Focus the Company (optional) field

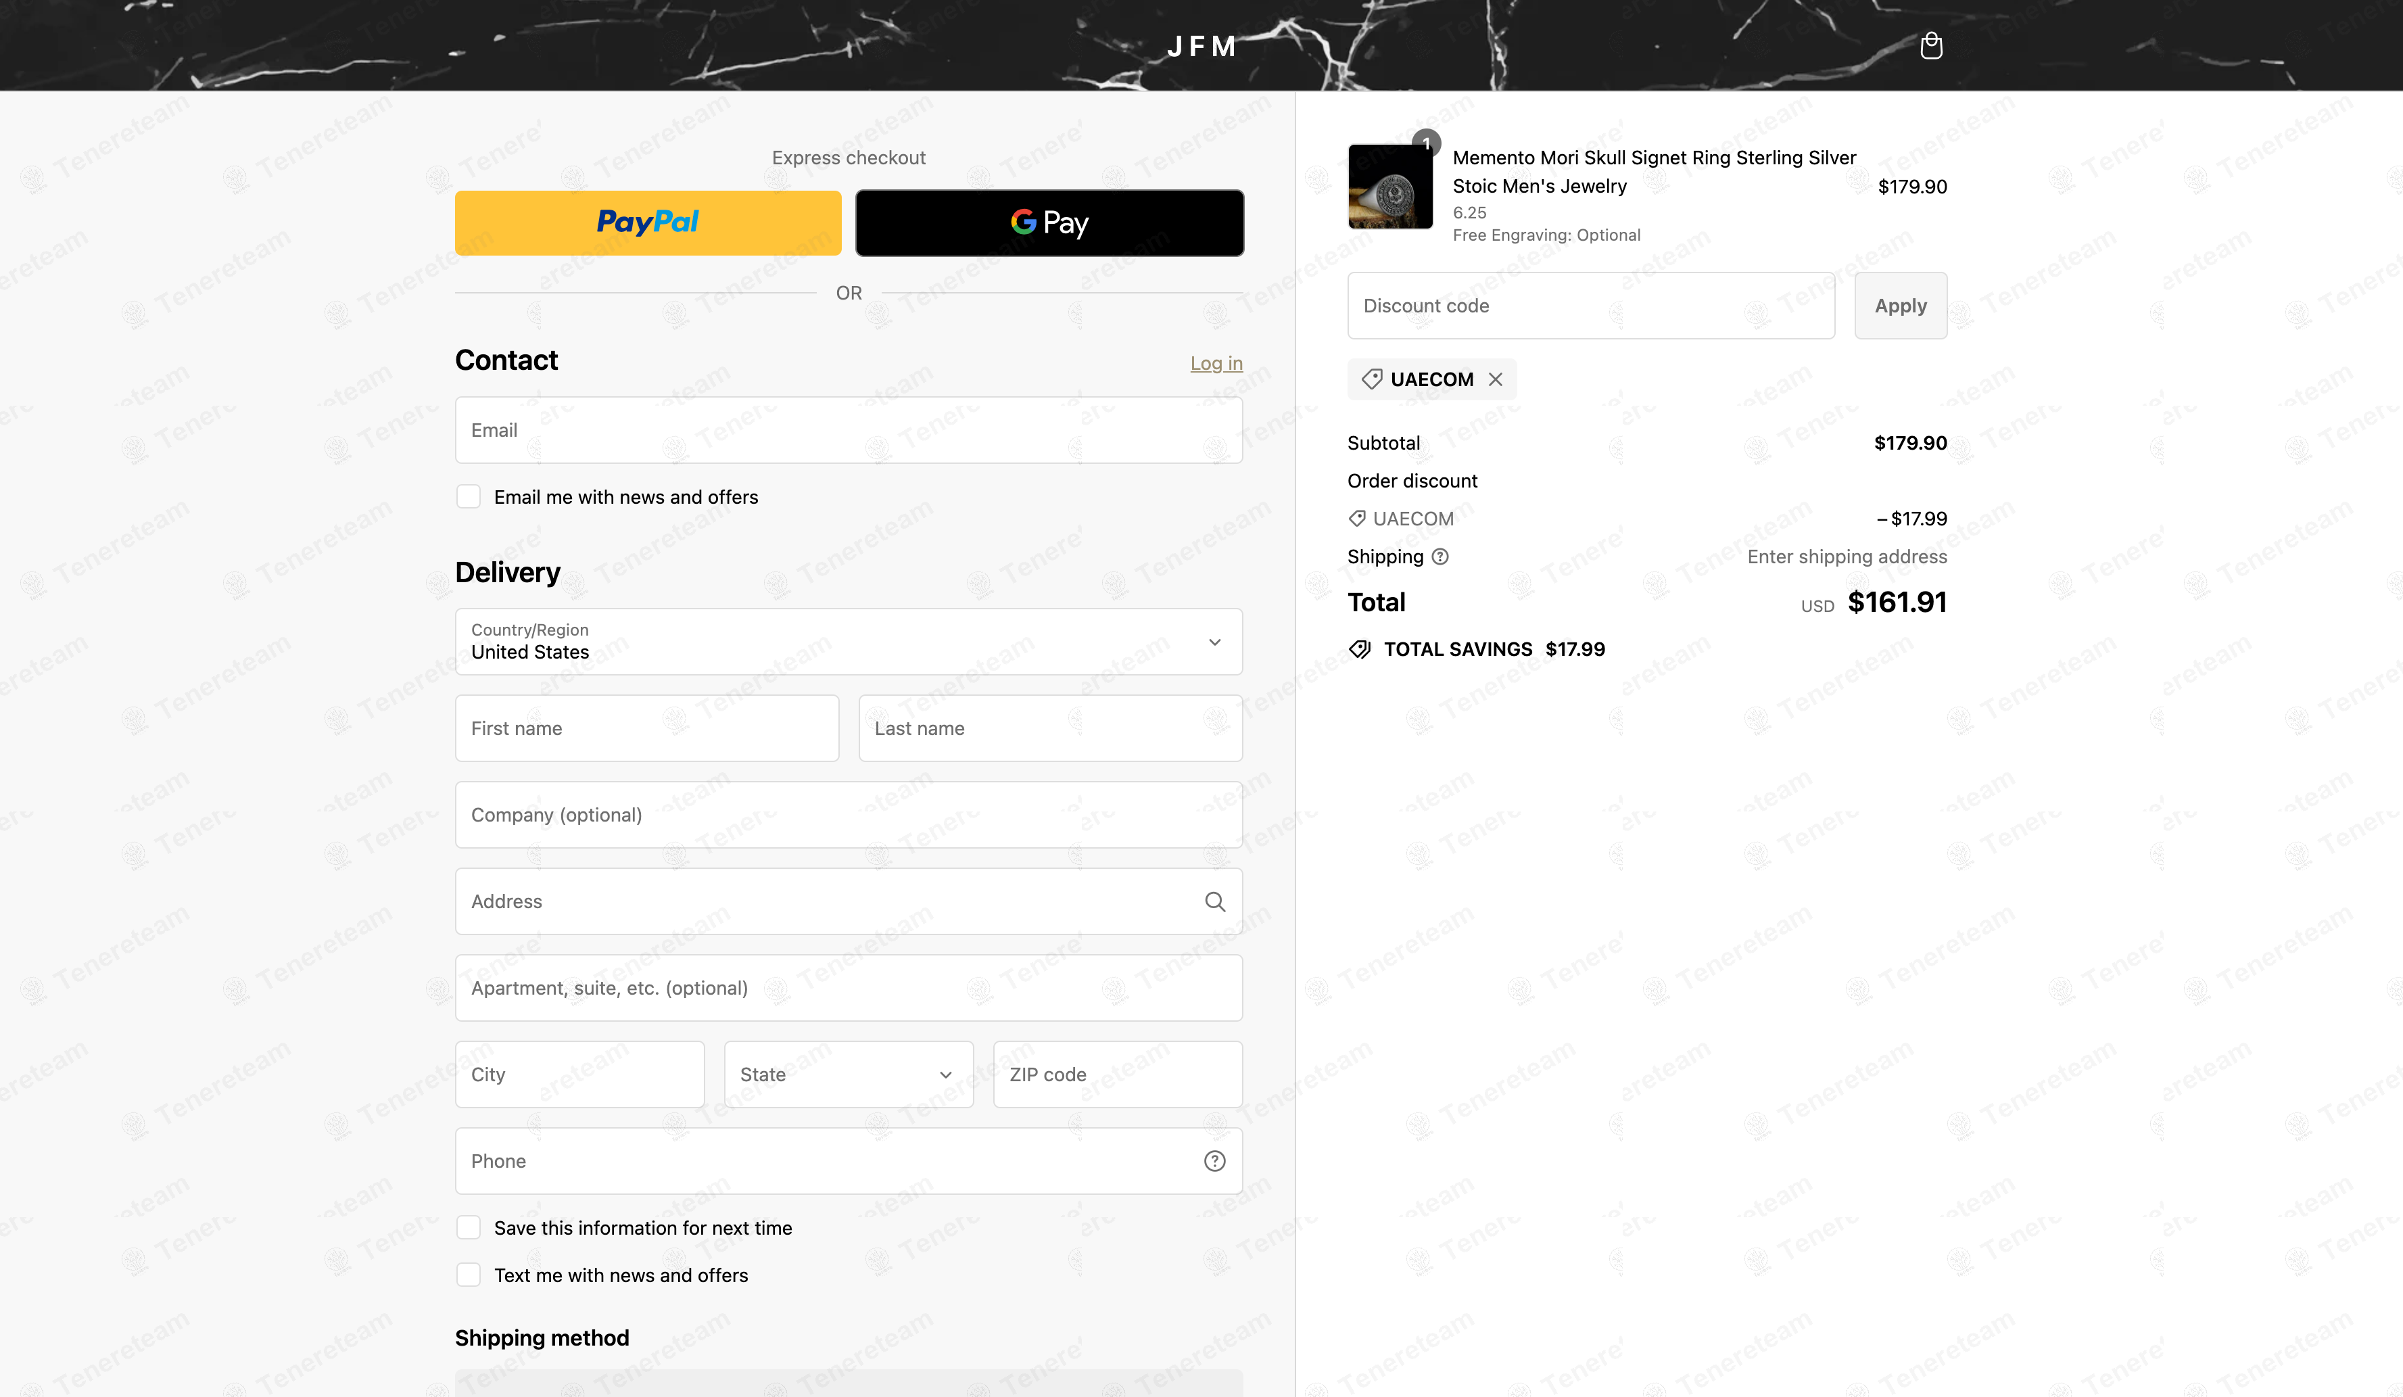(849, 814)
